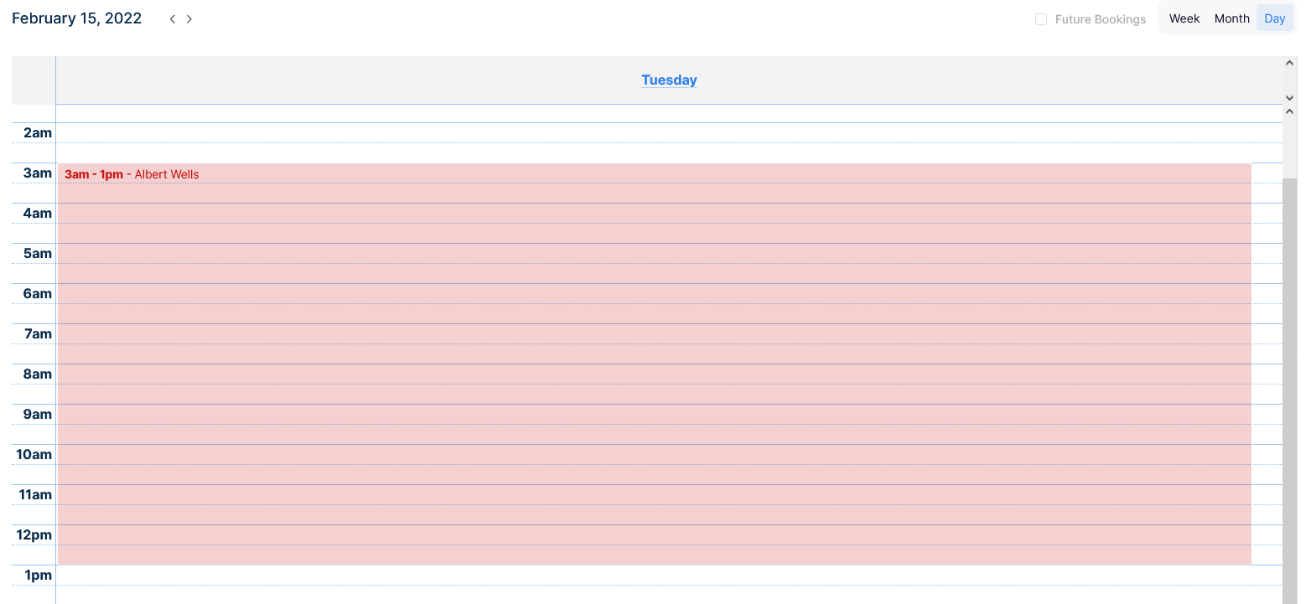Switch to Week view
This screenshot has width=1311, height=604.
point(1184,18)
